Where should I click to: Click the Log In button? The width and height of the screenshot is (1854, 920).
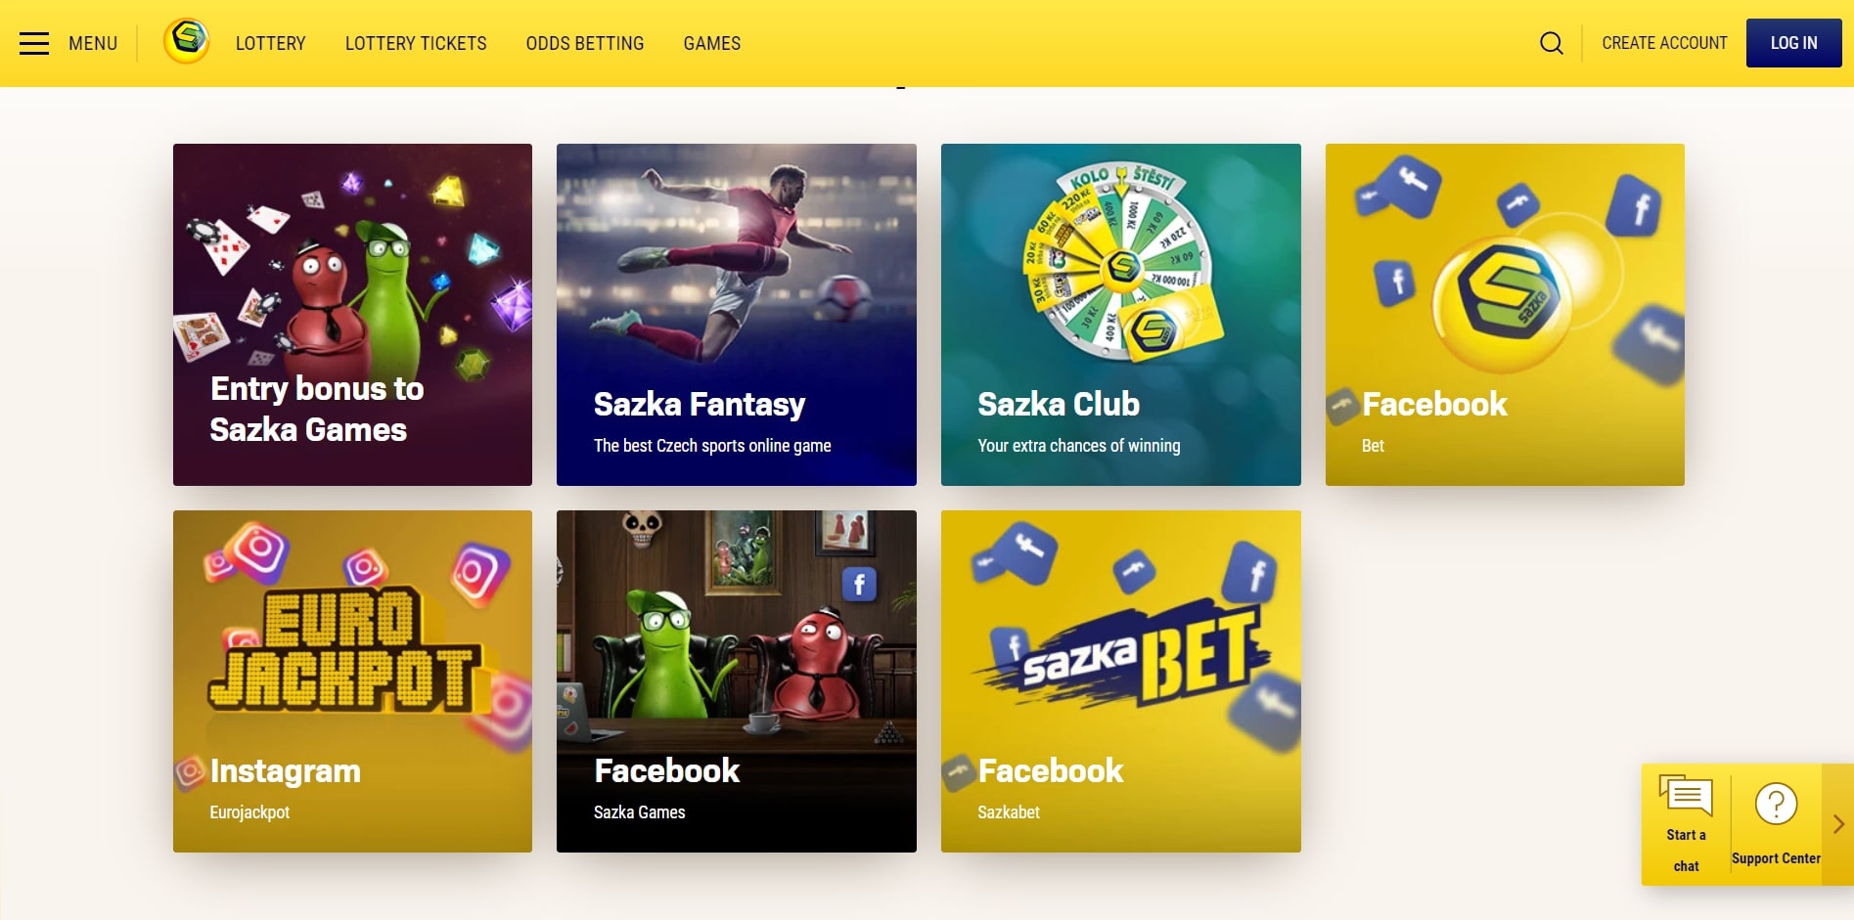click(x=1793, y=43)
